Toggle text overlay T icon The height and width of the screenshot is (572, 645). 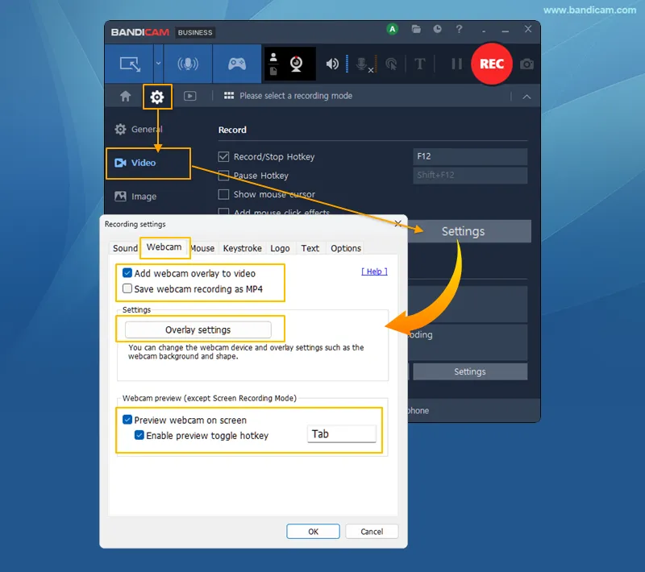point(419,64)
